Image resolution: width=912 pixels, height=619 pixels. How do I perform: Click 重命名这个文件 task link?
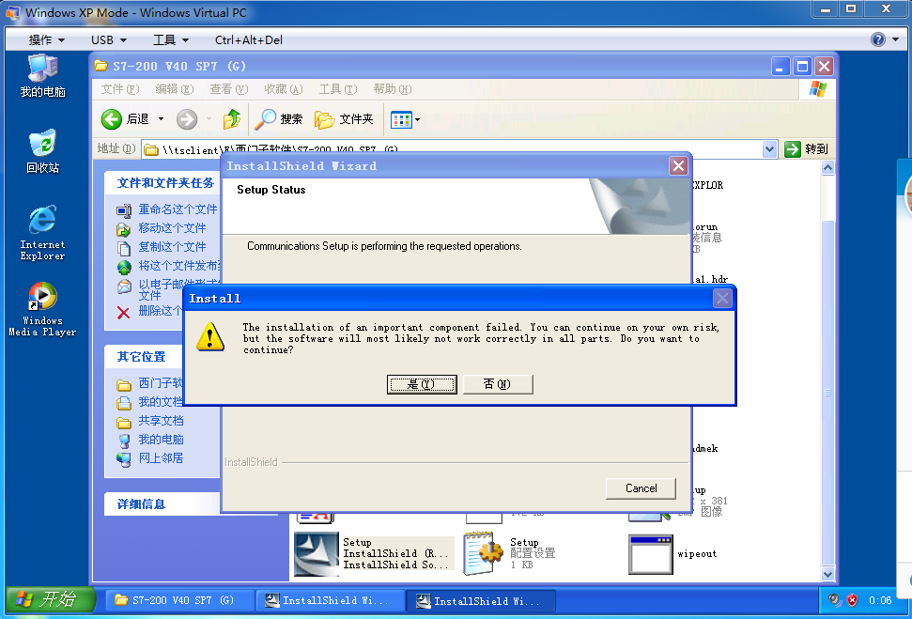pos(178,209)
